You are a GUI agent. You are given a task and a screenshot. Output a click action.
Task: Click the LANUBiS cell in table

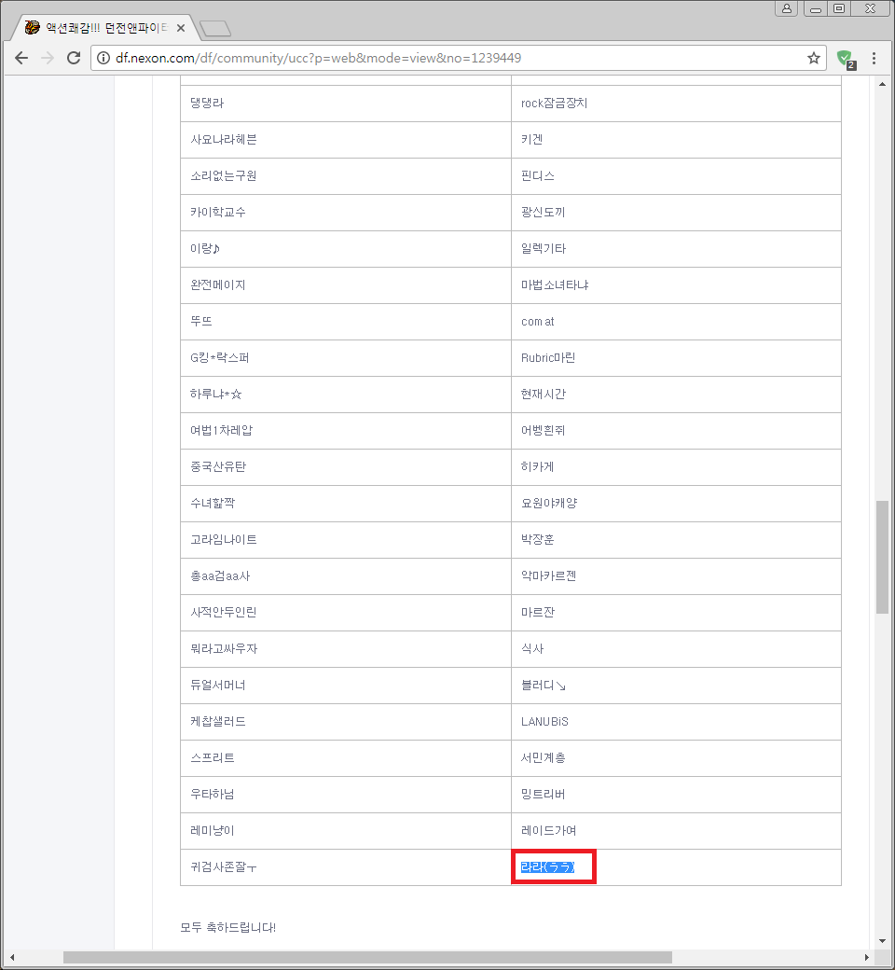tap(544, 722)
